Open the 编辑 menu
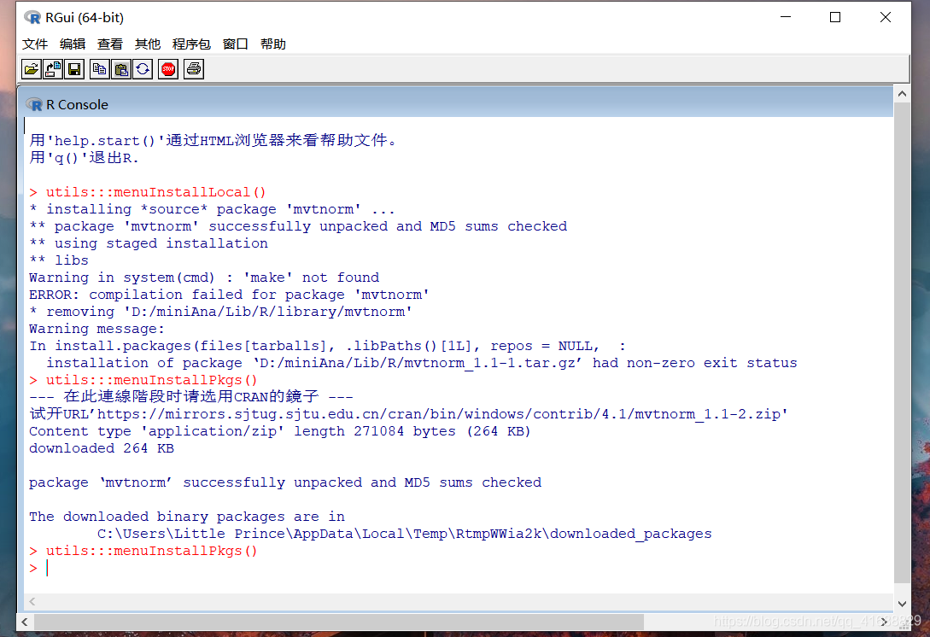 click(x=73, y=44)
